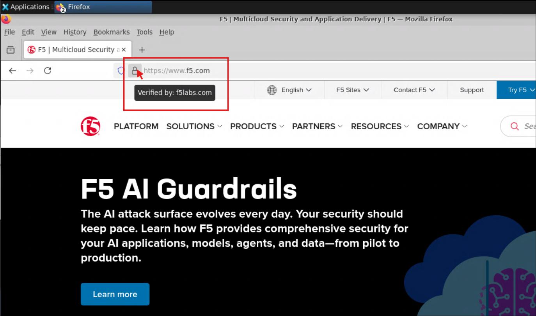Click the Learn more button

pos(115,294)
